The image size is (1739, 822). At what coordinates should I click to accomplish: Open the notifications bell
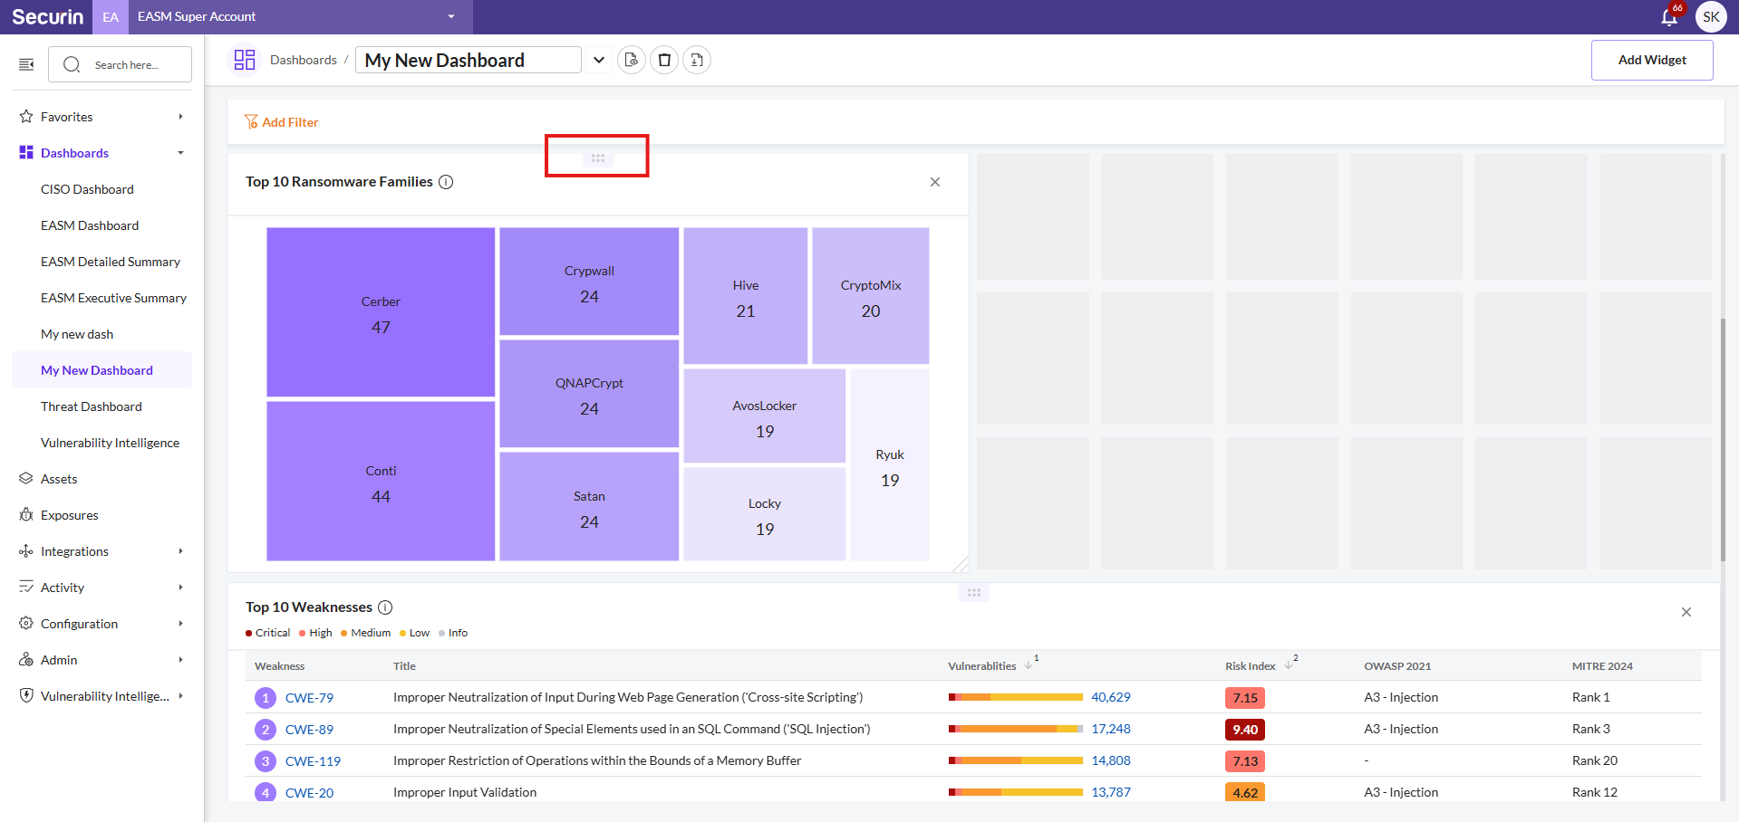click(1668, 17)
